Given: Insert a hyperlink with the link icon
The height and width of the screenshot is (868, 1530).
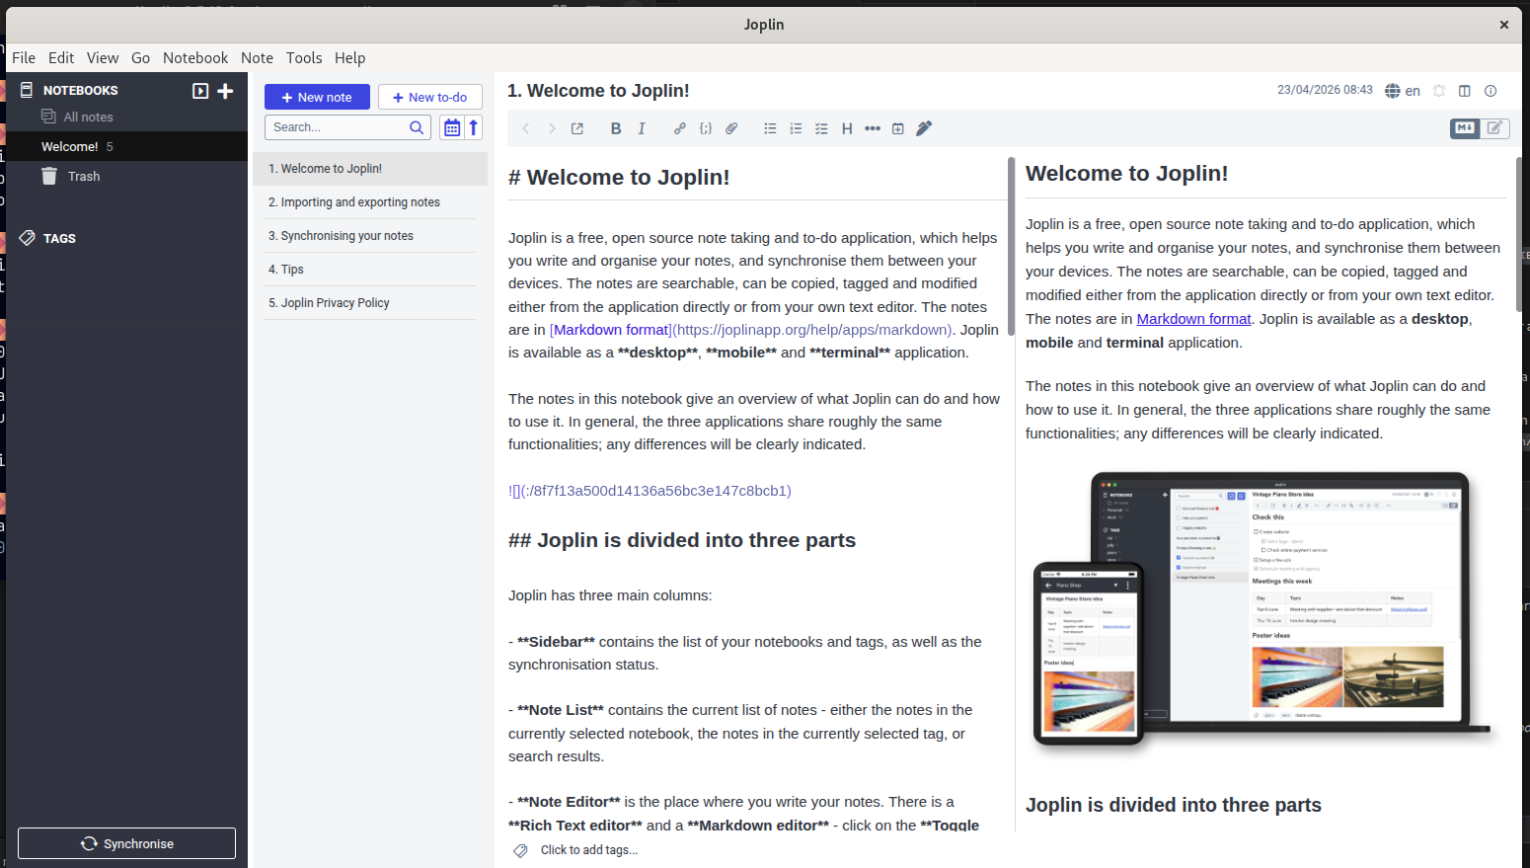Looking at the screenshot, I should pyautogui.click(x=680, y=128).
